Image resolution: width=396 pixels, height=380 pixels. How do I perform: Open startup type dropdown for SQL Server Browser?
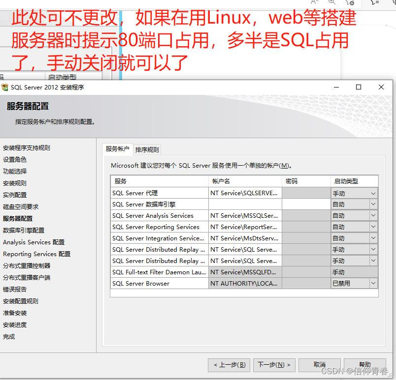373,284
